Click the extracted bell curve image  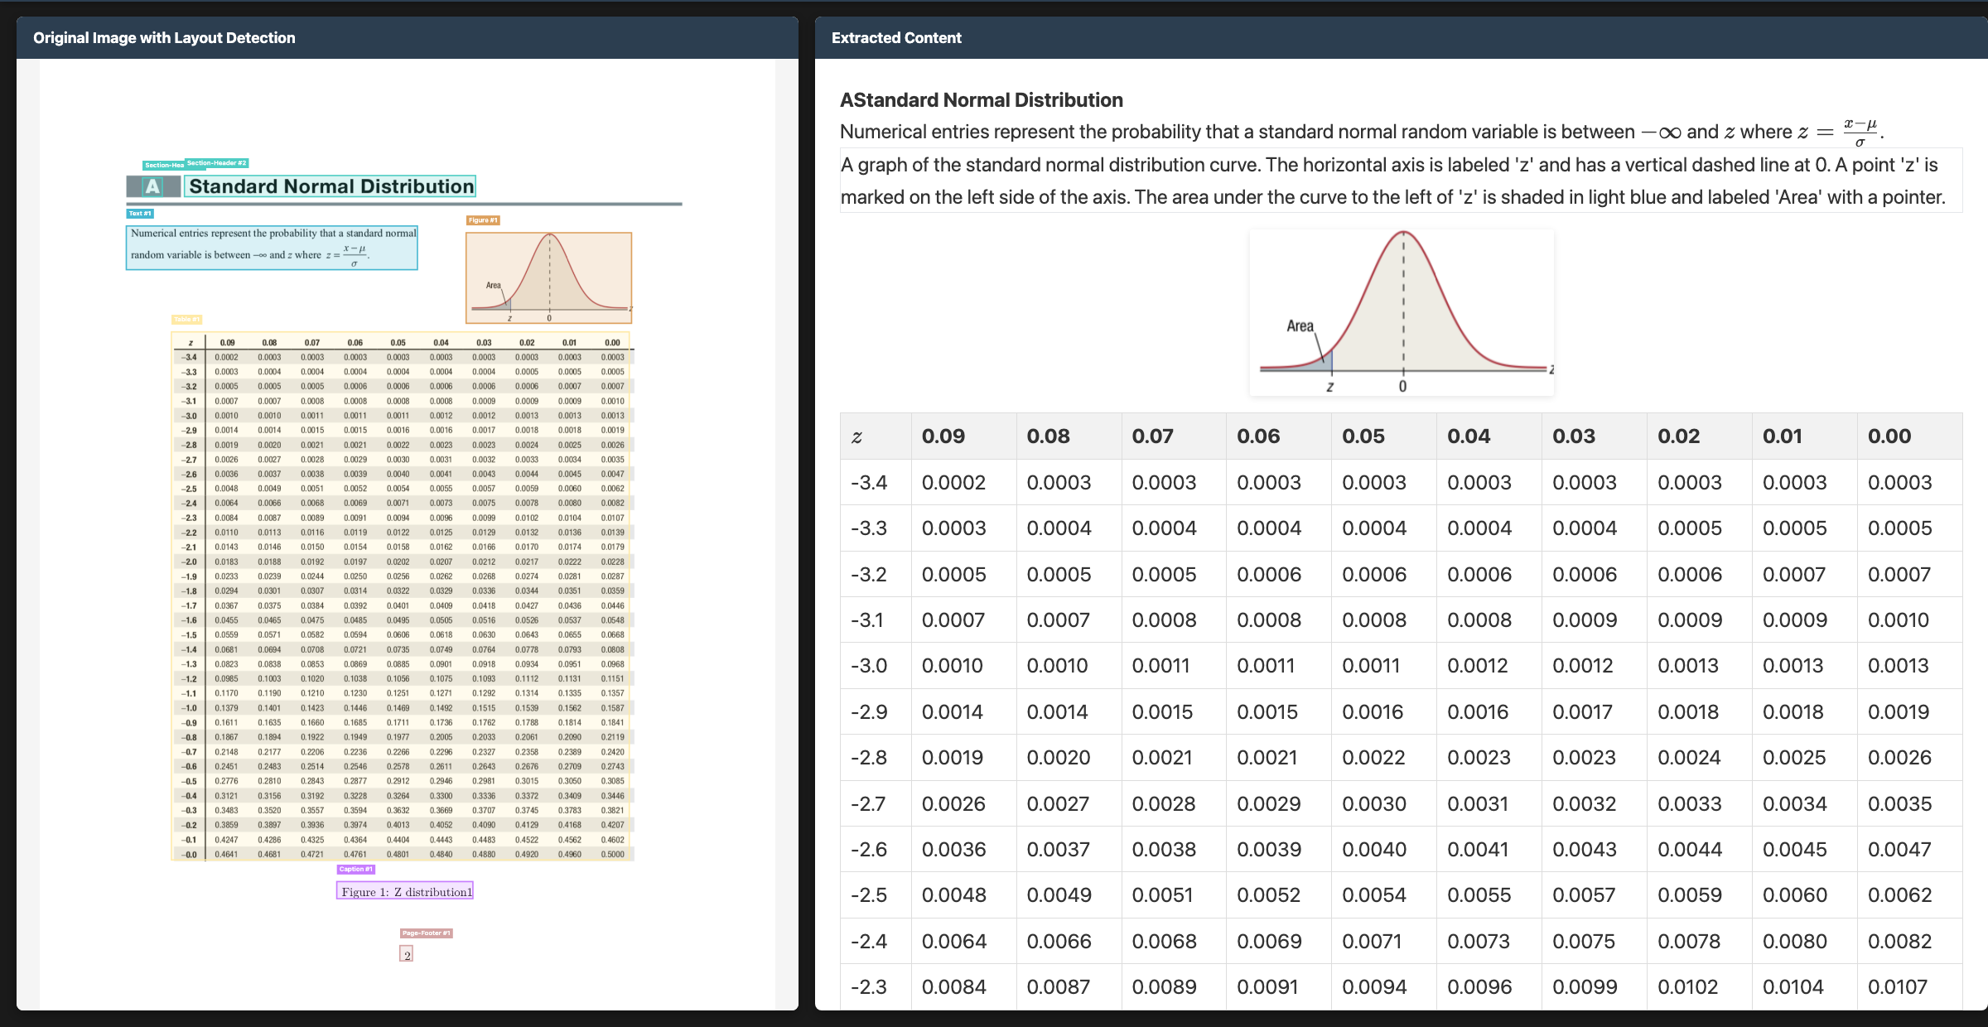[1402, 312]
